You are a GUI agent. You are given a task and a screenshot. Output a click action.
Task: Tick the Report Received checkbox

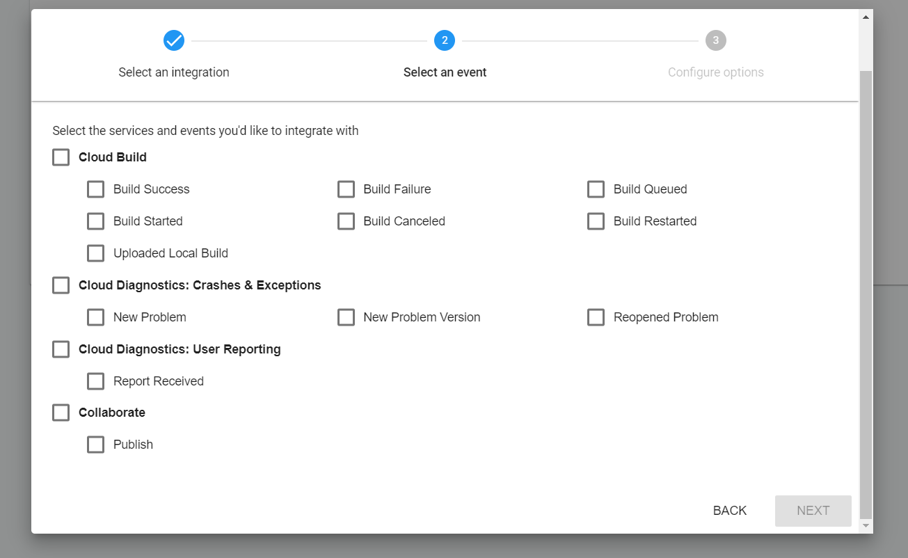(x=96, y=381)
